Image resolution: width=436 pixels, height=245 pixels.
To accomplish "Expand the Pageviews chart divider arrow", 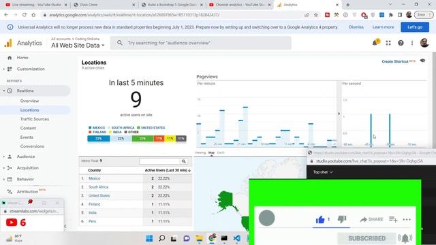I will coord(339,114).
